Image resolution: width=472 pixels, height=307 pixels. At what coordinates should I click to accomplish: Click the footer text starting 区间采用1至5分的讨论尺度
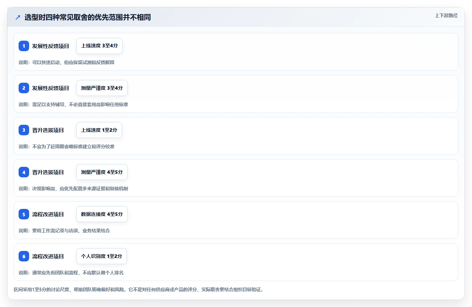tap(138, 289)
